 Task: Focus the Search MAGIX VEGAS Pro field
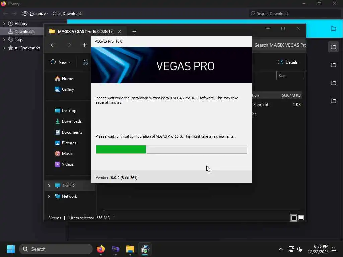[279, 45]
